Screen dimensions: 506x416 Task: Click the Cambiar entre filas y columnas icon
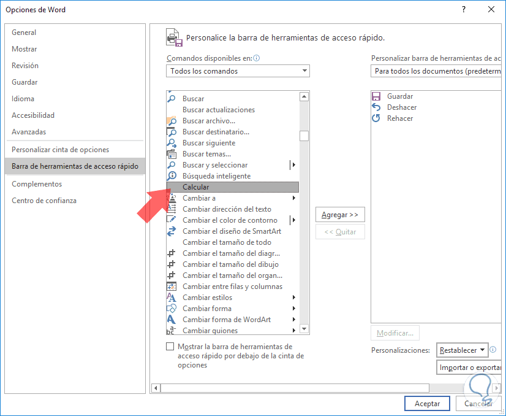pyautogui.click(x=172, y=286)
